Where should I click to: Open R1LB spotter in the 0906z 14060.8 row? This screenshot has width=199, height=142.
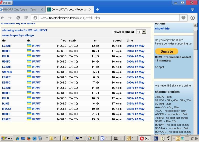(6, 56)
